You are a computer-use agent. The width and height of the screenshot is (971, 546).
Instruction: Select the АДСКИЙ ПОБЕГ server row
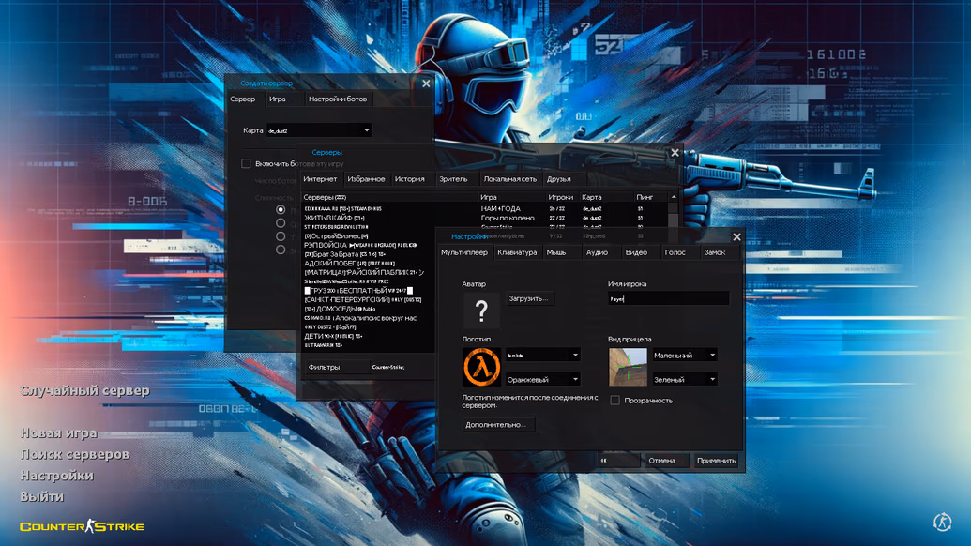[367, 263]
